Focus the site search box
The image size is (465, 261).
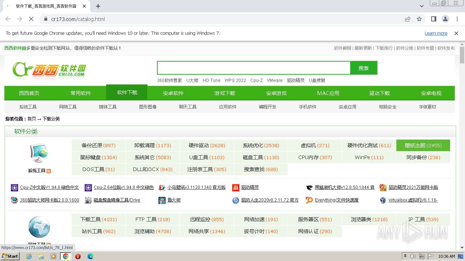pos(254,68)
